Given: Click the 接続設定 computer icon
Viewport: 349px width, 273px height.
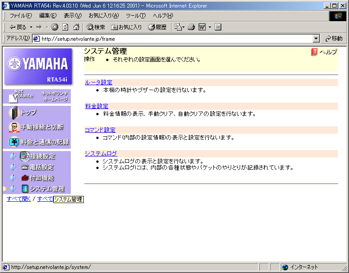Looking at the screenshot, I should pos(25,156).
